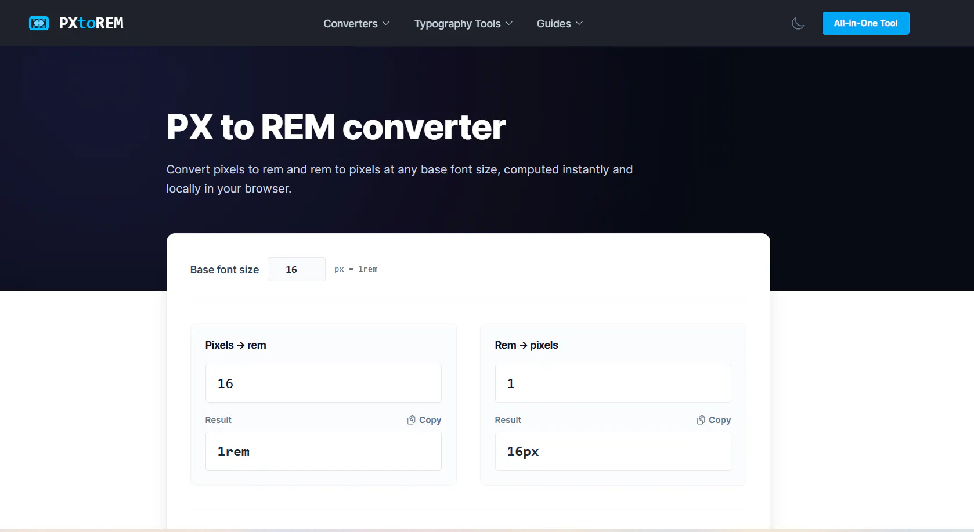This screenshot has height=532, width=974.
Task: Expand the Typography Tools menu
Action: coord(463,24)
